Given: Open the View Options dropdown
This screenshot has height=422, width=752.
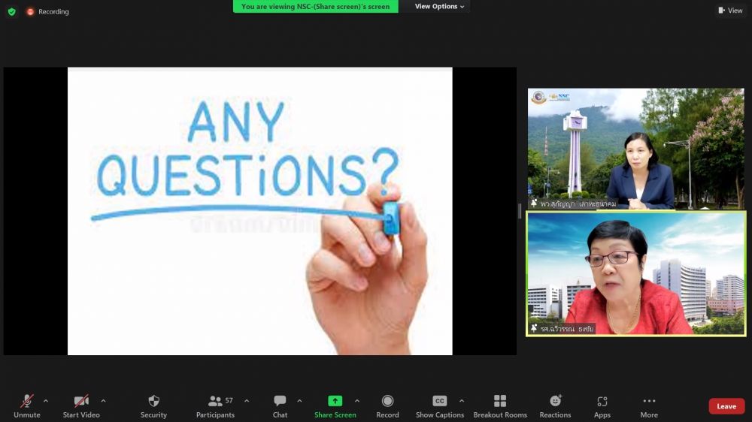Looking at the screenshot, I should click(440, 7).
